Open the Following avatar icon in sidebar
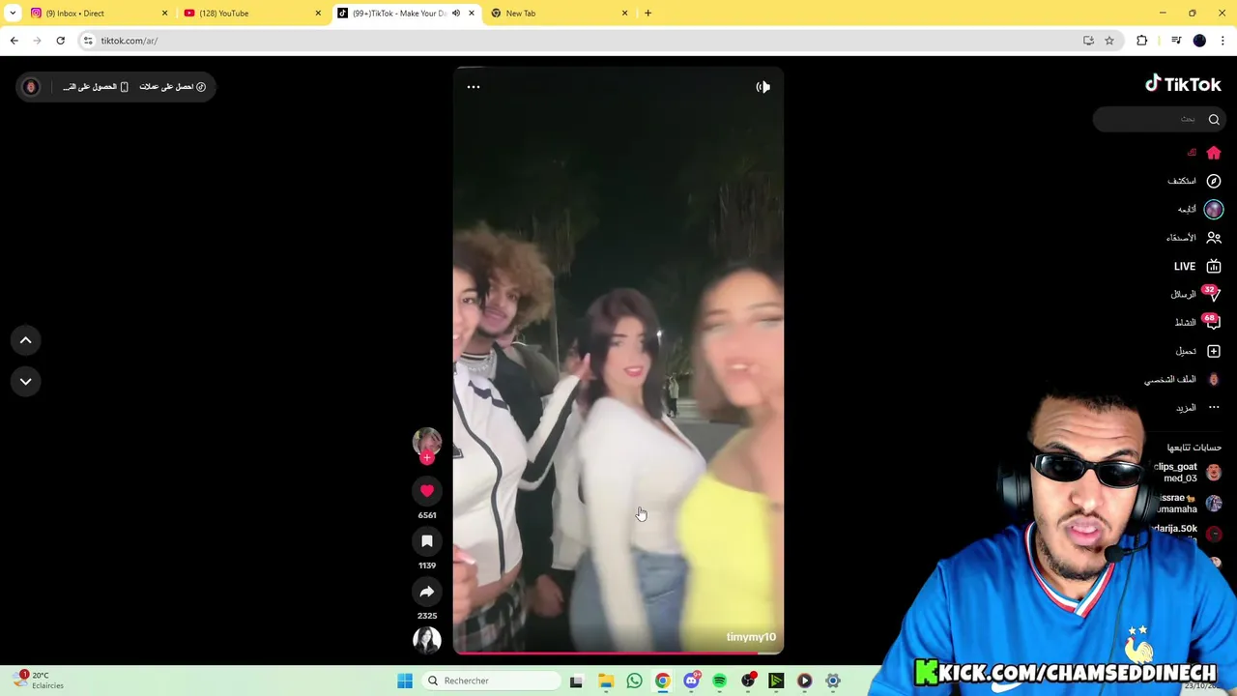The height and width of the screenshot is (696, 1237). (1214, 209)
